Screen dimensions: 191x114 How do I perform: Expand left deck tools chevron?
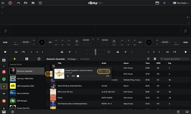76,52
